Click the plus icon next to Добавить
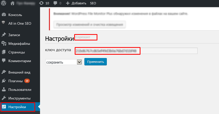The image size is (219, 114). pos(68,4)
